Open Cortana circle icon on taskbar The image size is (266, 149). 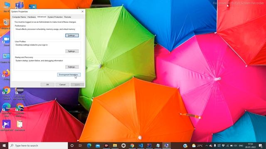72,145
